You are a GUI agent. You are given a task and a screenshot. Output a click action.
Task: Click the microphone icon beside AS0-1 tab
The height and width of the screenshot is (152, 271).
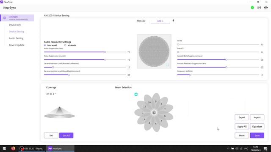(x=173, y=21)
